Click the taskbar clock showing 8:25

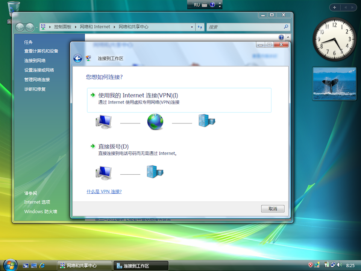pos(350,265)
